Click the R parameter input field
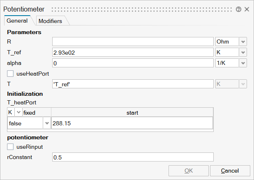Screen dimensions: 254x180 (133, 42)
